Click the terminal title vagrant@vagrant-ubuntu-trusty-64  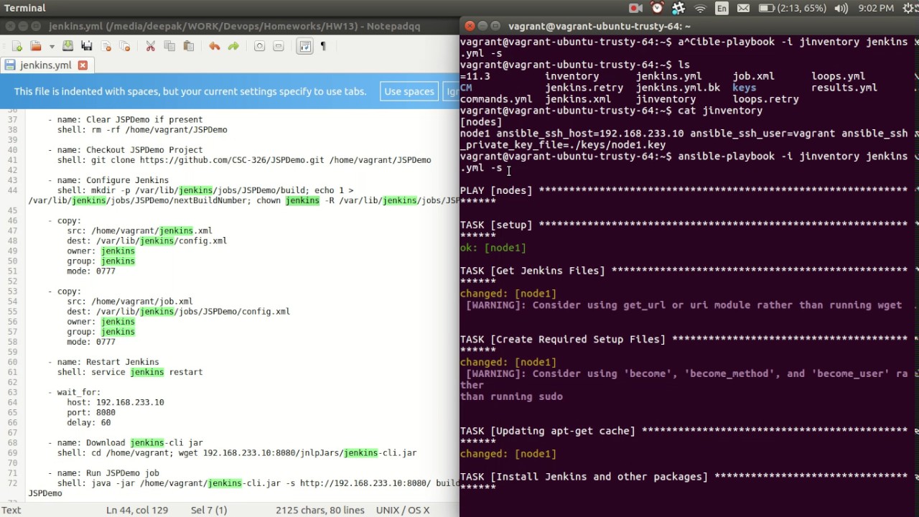pos(600,26)
